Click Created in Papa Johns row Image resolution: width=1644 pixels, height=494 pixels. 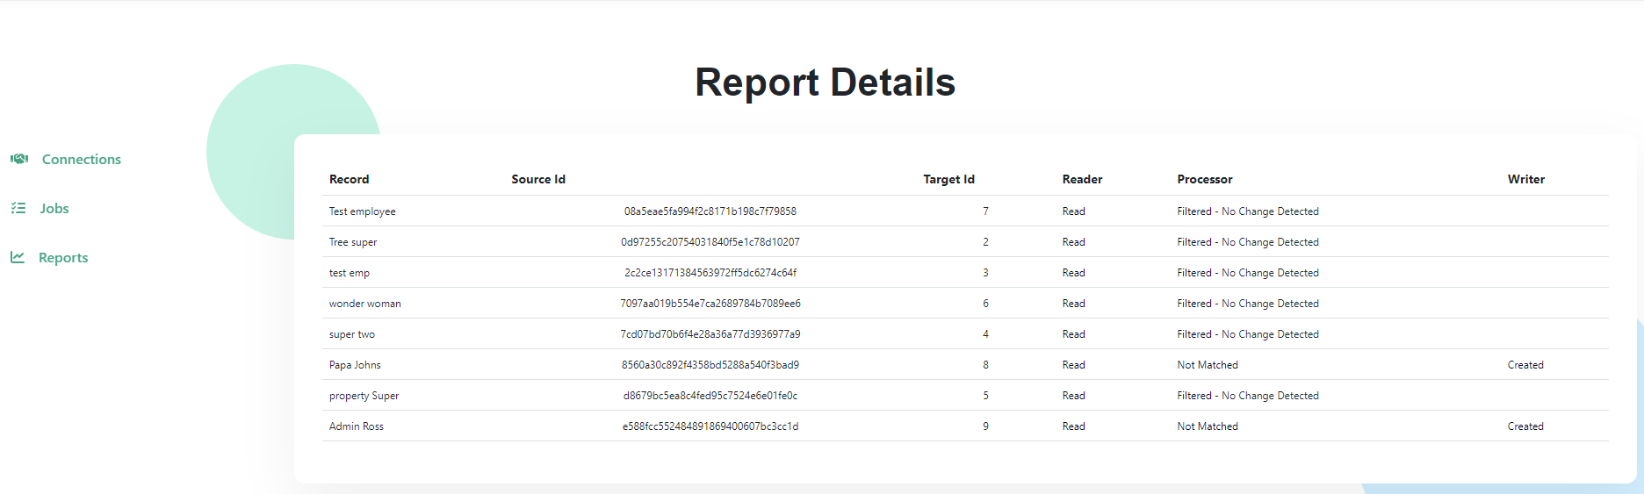1525,365
